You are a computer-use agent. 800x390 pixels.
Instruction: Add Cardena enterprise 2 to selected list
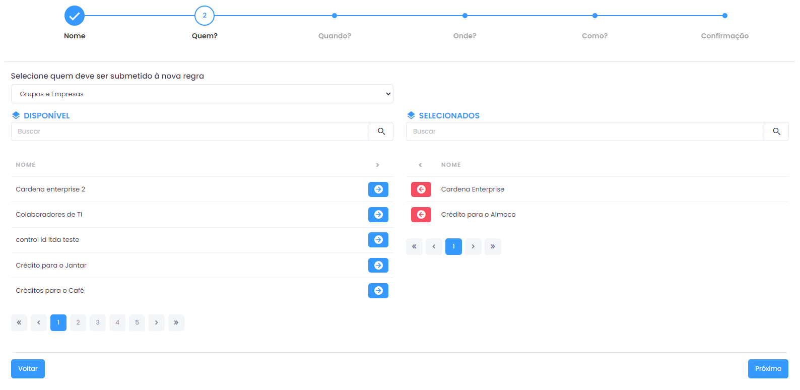[378, 189]
